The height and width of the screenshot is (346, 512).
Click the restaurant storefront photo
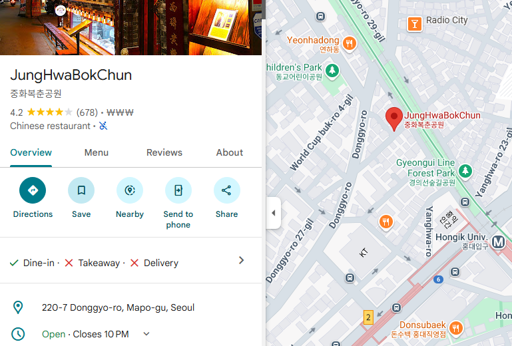pos(130,27)
